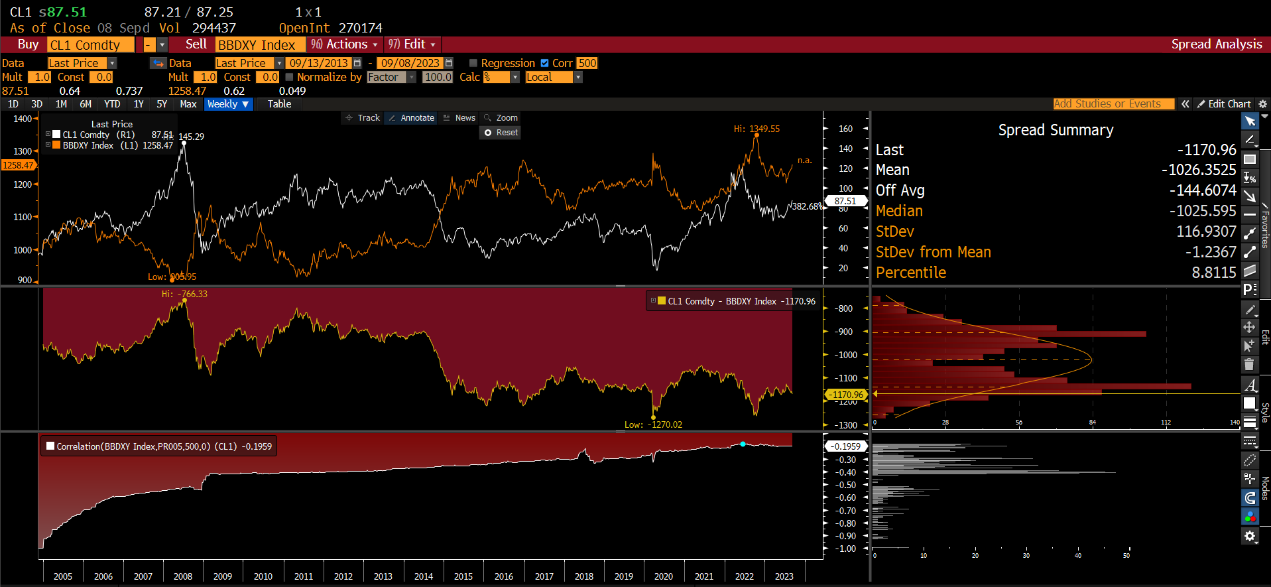Click the Add Studies or Events field
1271x587 pixels.
coord(1113,104)
